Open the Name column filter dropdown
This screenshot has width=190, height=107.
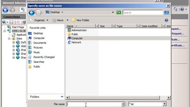(97, 26)
